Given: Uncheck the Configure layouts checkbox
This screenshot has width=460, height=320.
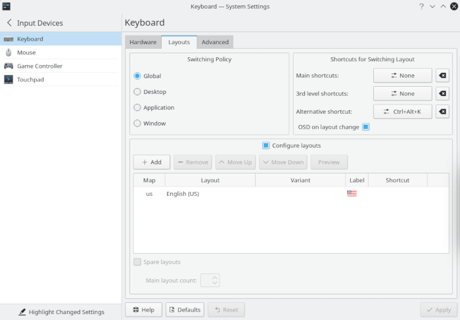Looking at the screenshot, I should coord(265,145).
